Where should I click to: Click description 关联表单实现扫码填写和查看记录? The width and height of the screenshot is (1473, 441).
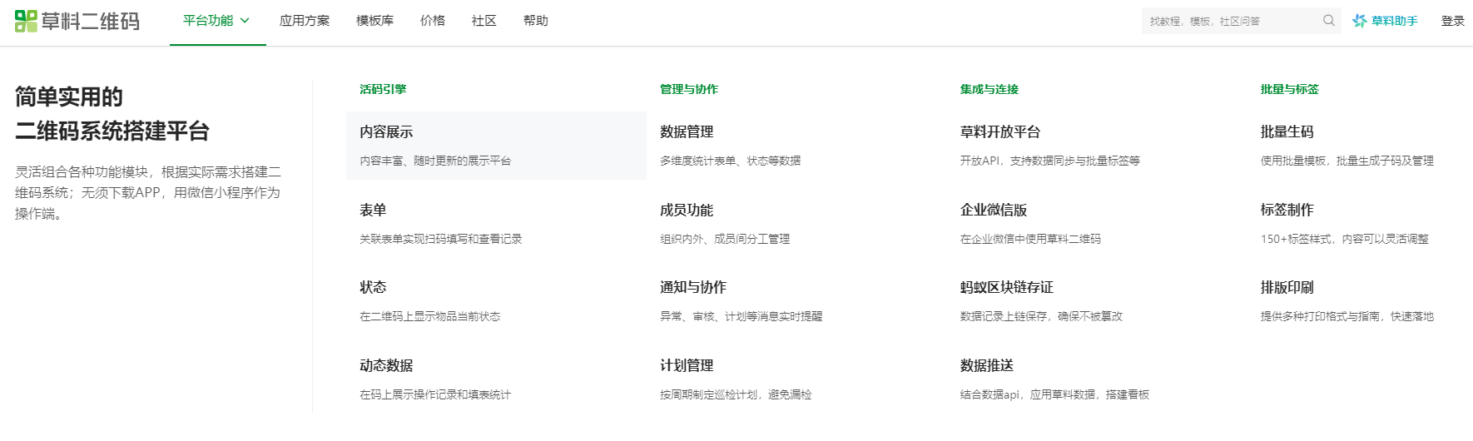point(441,239)
